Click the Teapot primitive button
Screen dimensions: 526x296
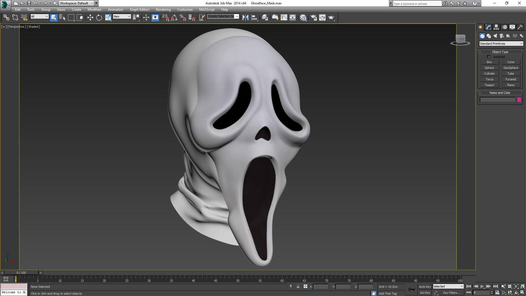pos(489,85)
